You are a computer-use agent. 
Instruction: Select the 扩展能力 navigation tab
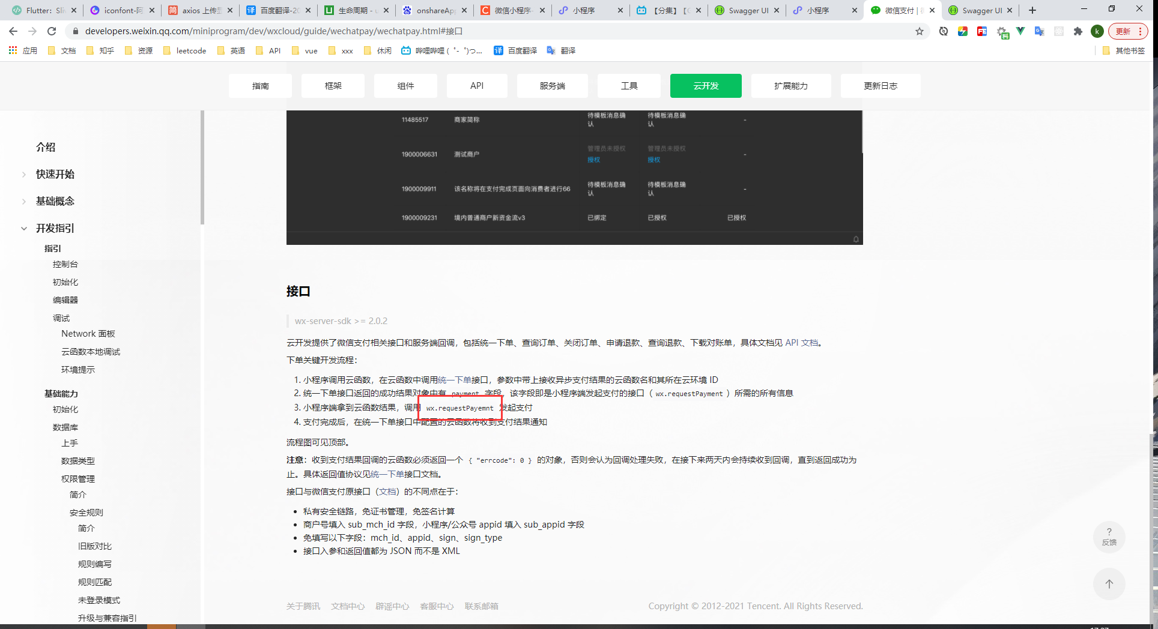tap(791, 86)
